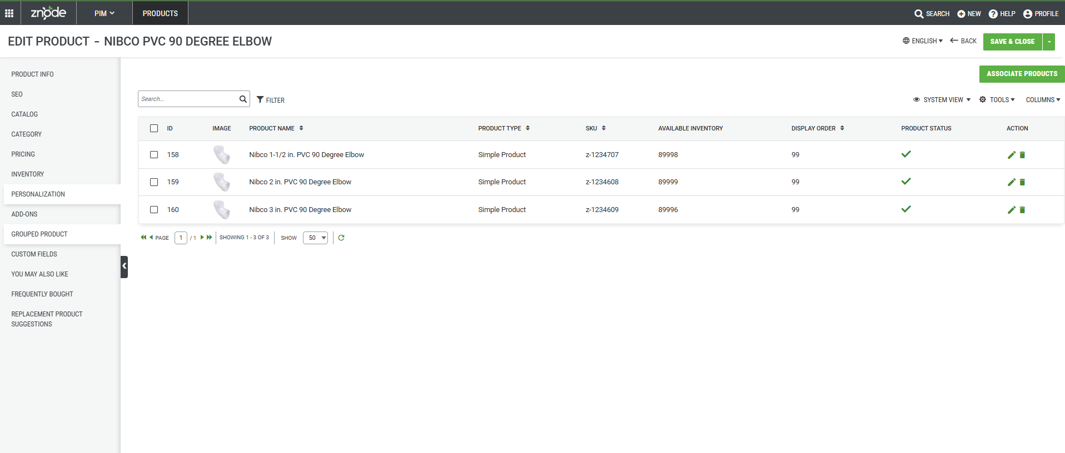Open Frequently Bought section
Screen dimensions: 1065x453
42,294
